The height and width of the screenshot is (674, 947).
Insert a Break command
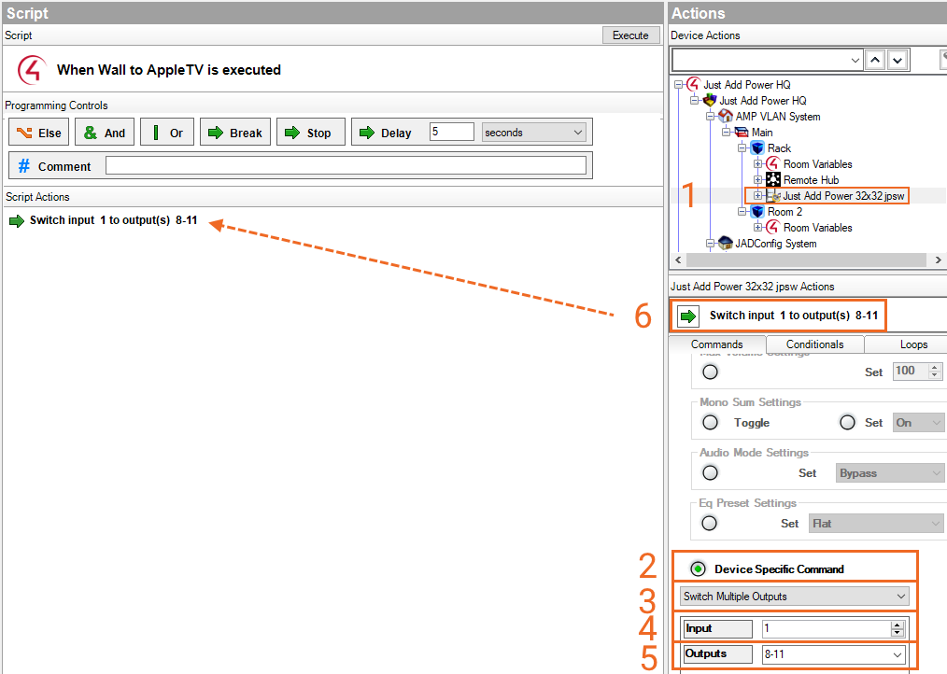pyautogui.click(x=235, y=133)
